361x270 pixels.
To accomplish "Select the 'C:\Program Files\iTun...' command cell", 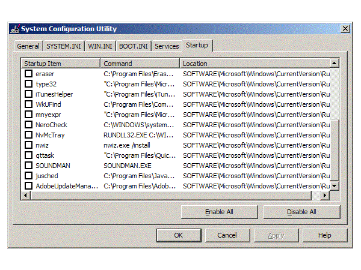I will coord(140,94).
